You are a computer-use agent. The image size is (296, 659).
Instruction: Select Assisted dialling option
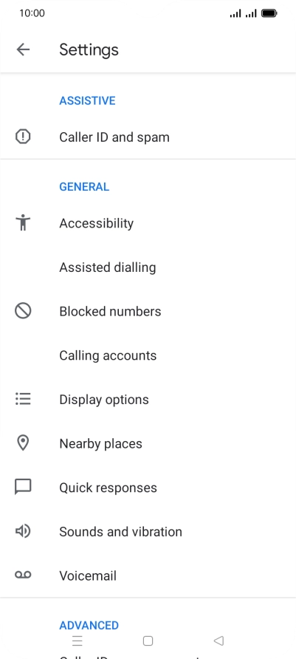[148, 267]
